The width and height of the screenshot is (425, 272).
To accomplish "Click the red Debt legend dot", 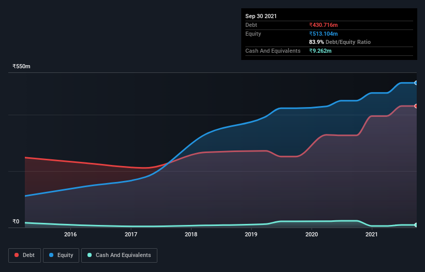I will tap(17, 255).
